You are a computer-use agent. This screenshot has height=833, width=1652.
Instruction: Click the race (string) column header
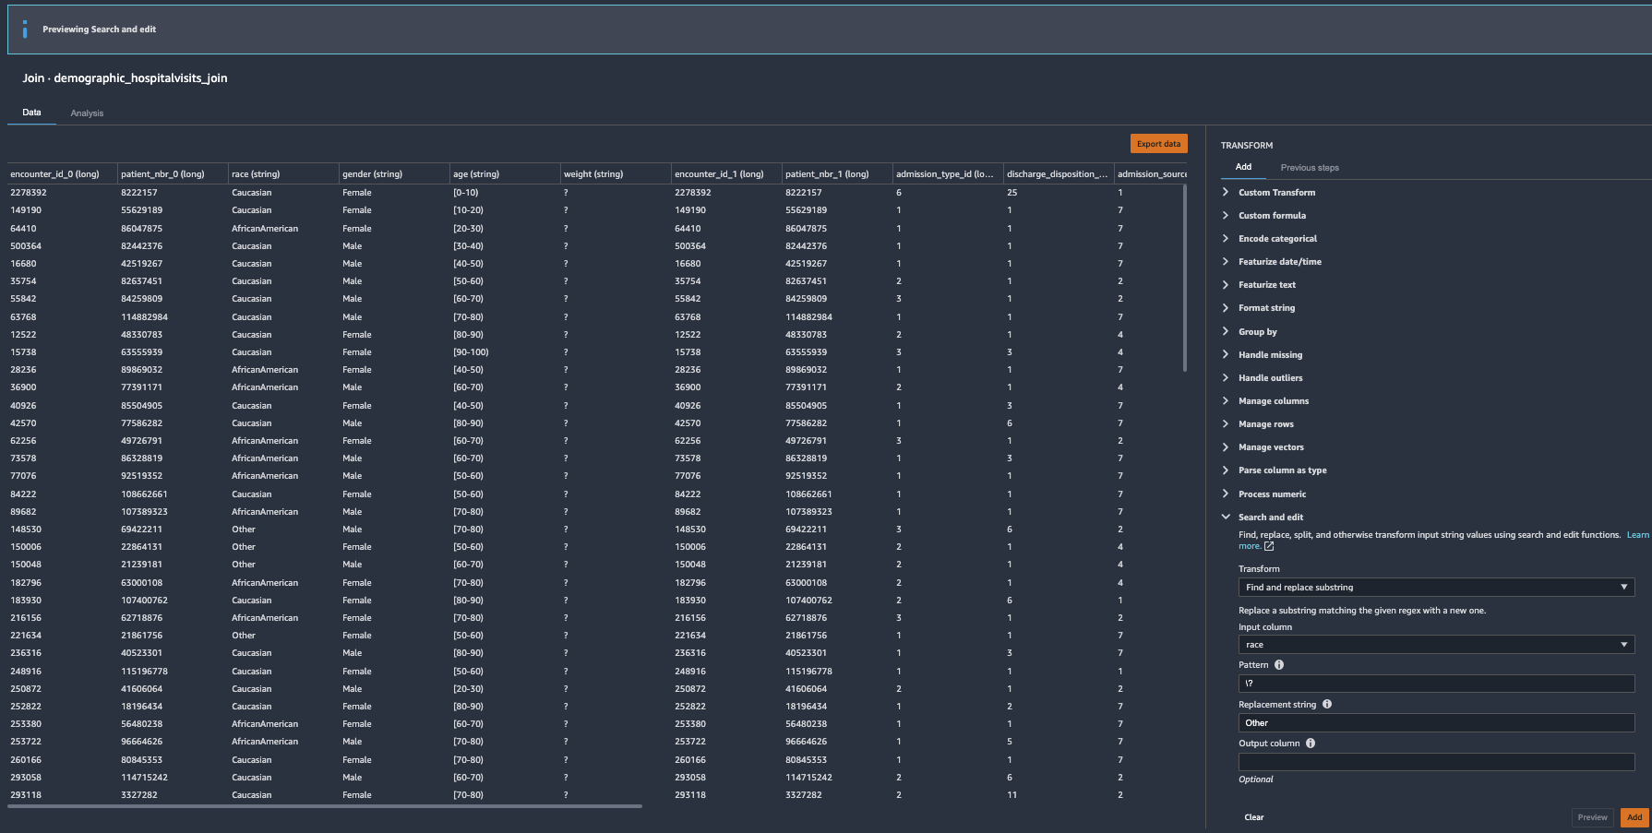(283, 174)
